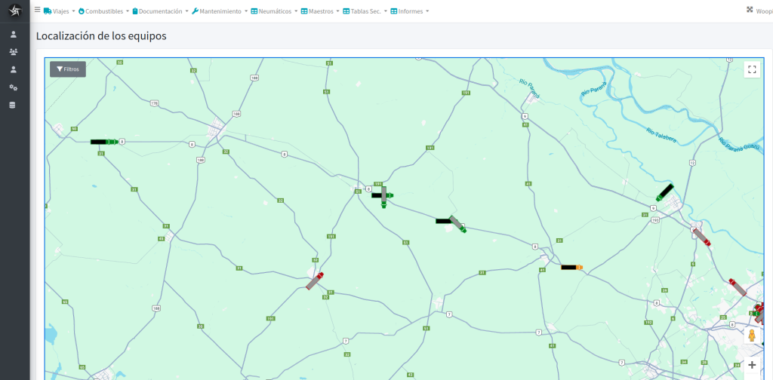Zoom in the map with plus button
Screen dimensions: 773x380
[751, 365]
